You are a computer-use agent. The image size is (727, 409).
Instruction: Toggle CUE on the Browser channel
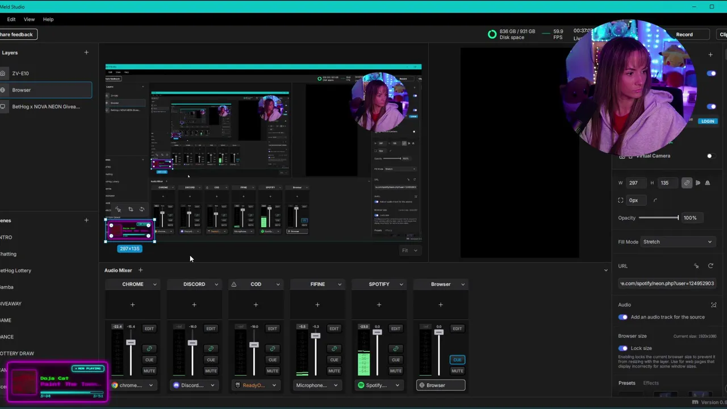click(457, 360)
